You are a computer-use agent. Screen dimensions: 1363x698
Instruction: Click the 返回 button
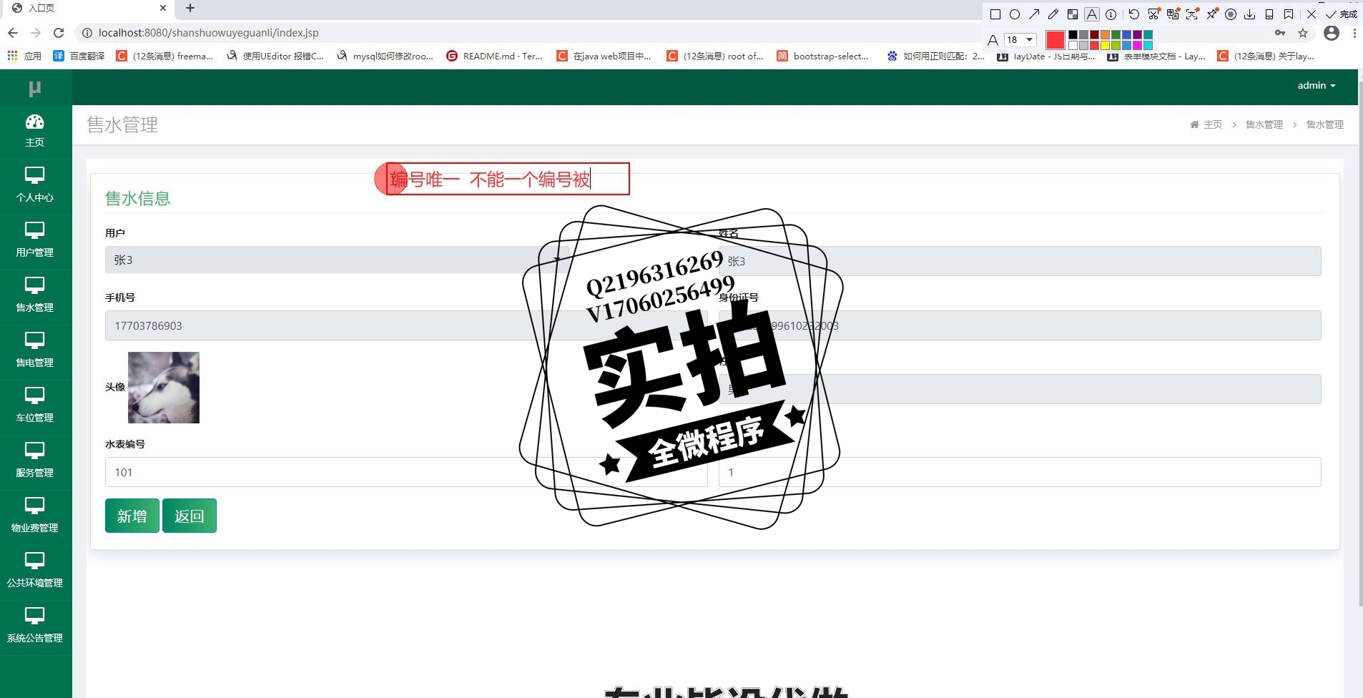tap(190, 516)
